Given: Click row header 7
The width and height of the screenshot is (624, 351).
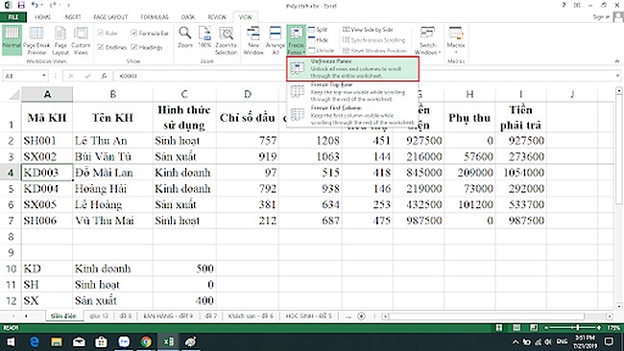Looking at the screenshot, I should (11, 221).
